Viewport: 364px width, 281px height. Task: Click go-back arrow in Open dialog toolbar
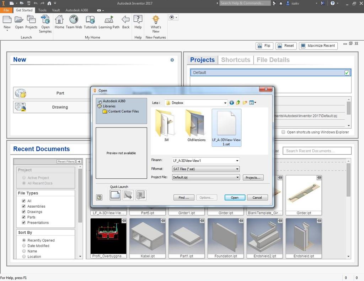pyautogui.click(x=232, y=103)
